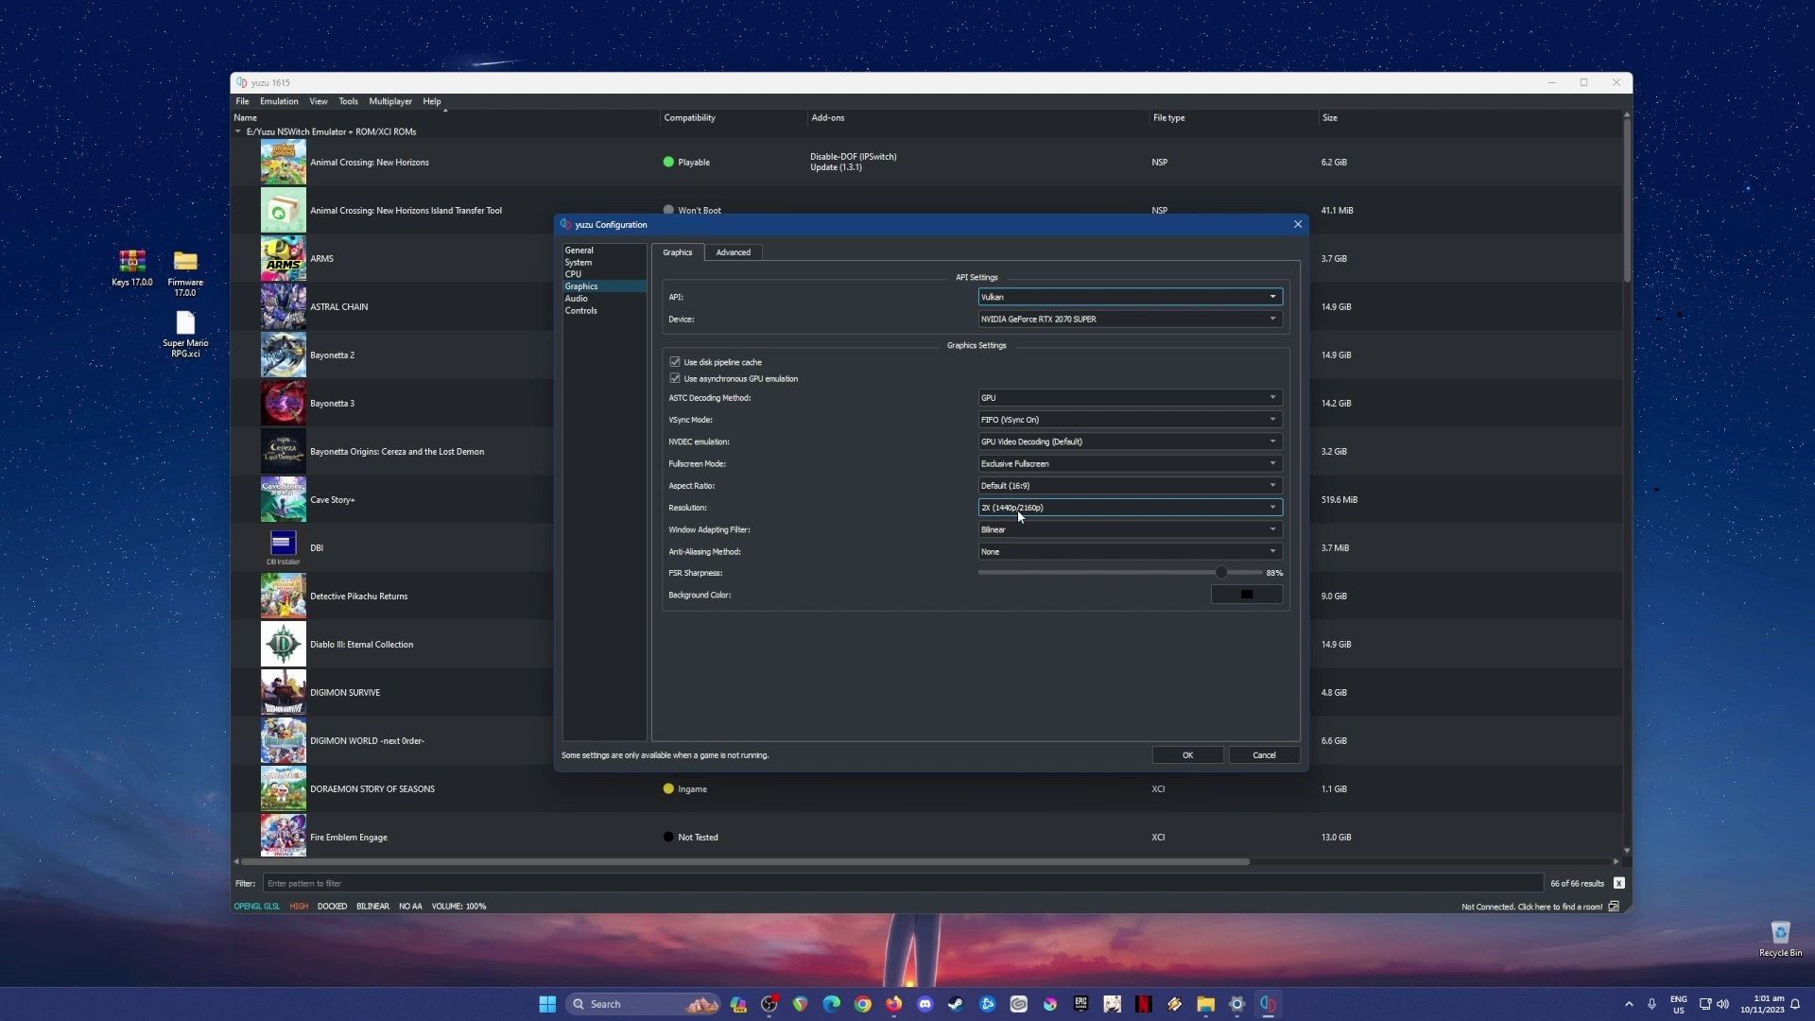Select Bayonetta 3 game icon
This screenshot has height=1021, width=1815.
283,403
